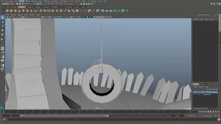Screen dimensions: 221x124
Task: Choose the Paint Selection brush tool
Action: [x=2, y=26]
